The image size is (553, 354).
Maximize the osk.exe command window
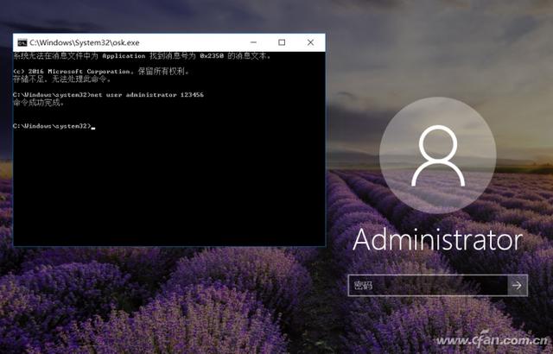click(282, 42)
